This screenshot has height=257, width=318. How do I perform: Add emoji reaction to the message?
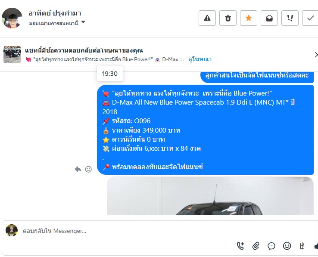pyautogui.click(x=88, y=169)
